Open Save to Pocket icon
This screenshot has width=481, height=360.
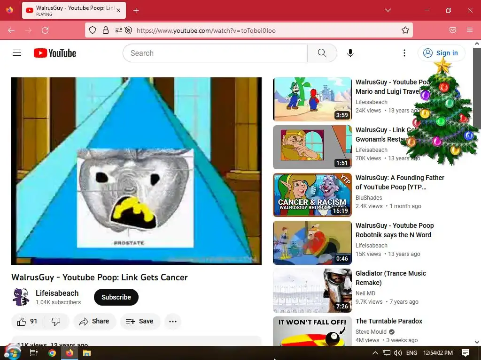[453, 30]
